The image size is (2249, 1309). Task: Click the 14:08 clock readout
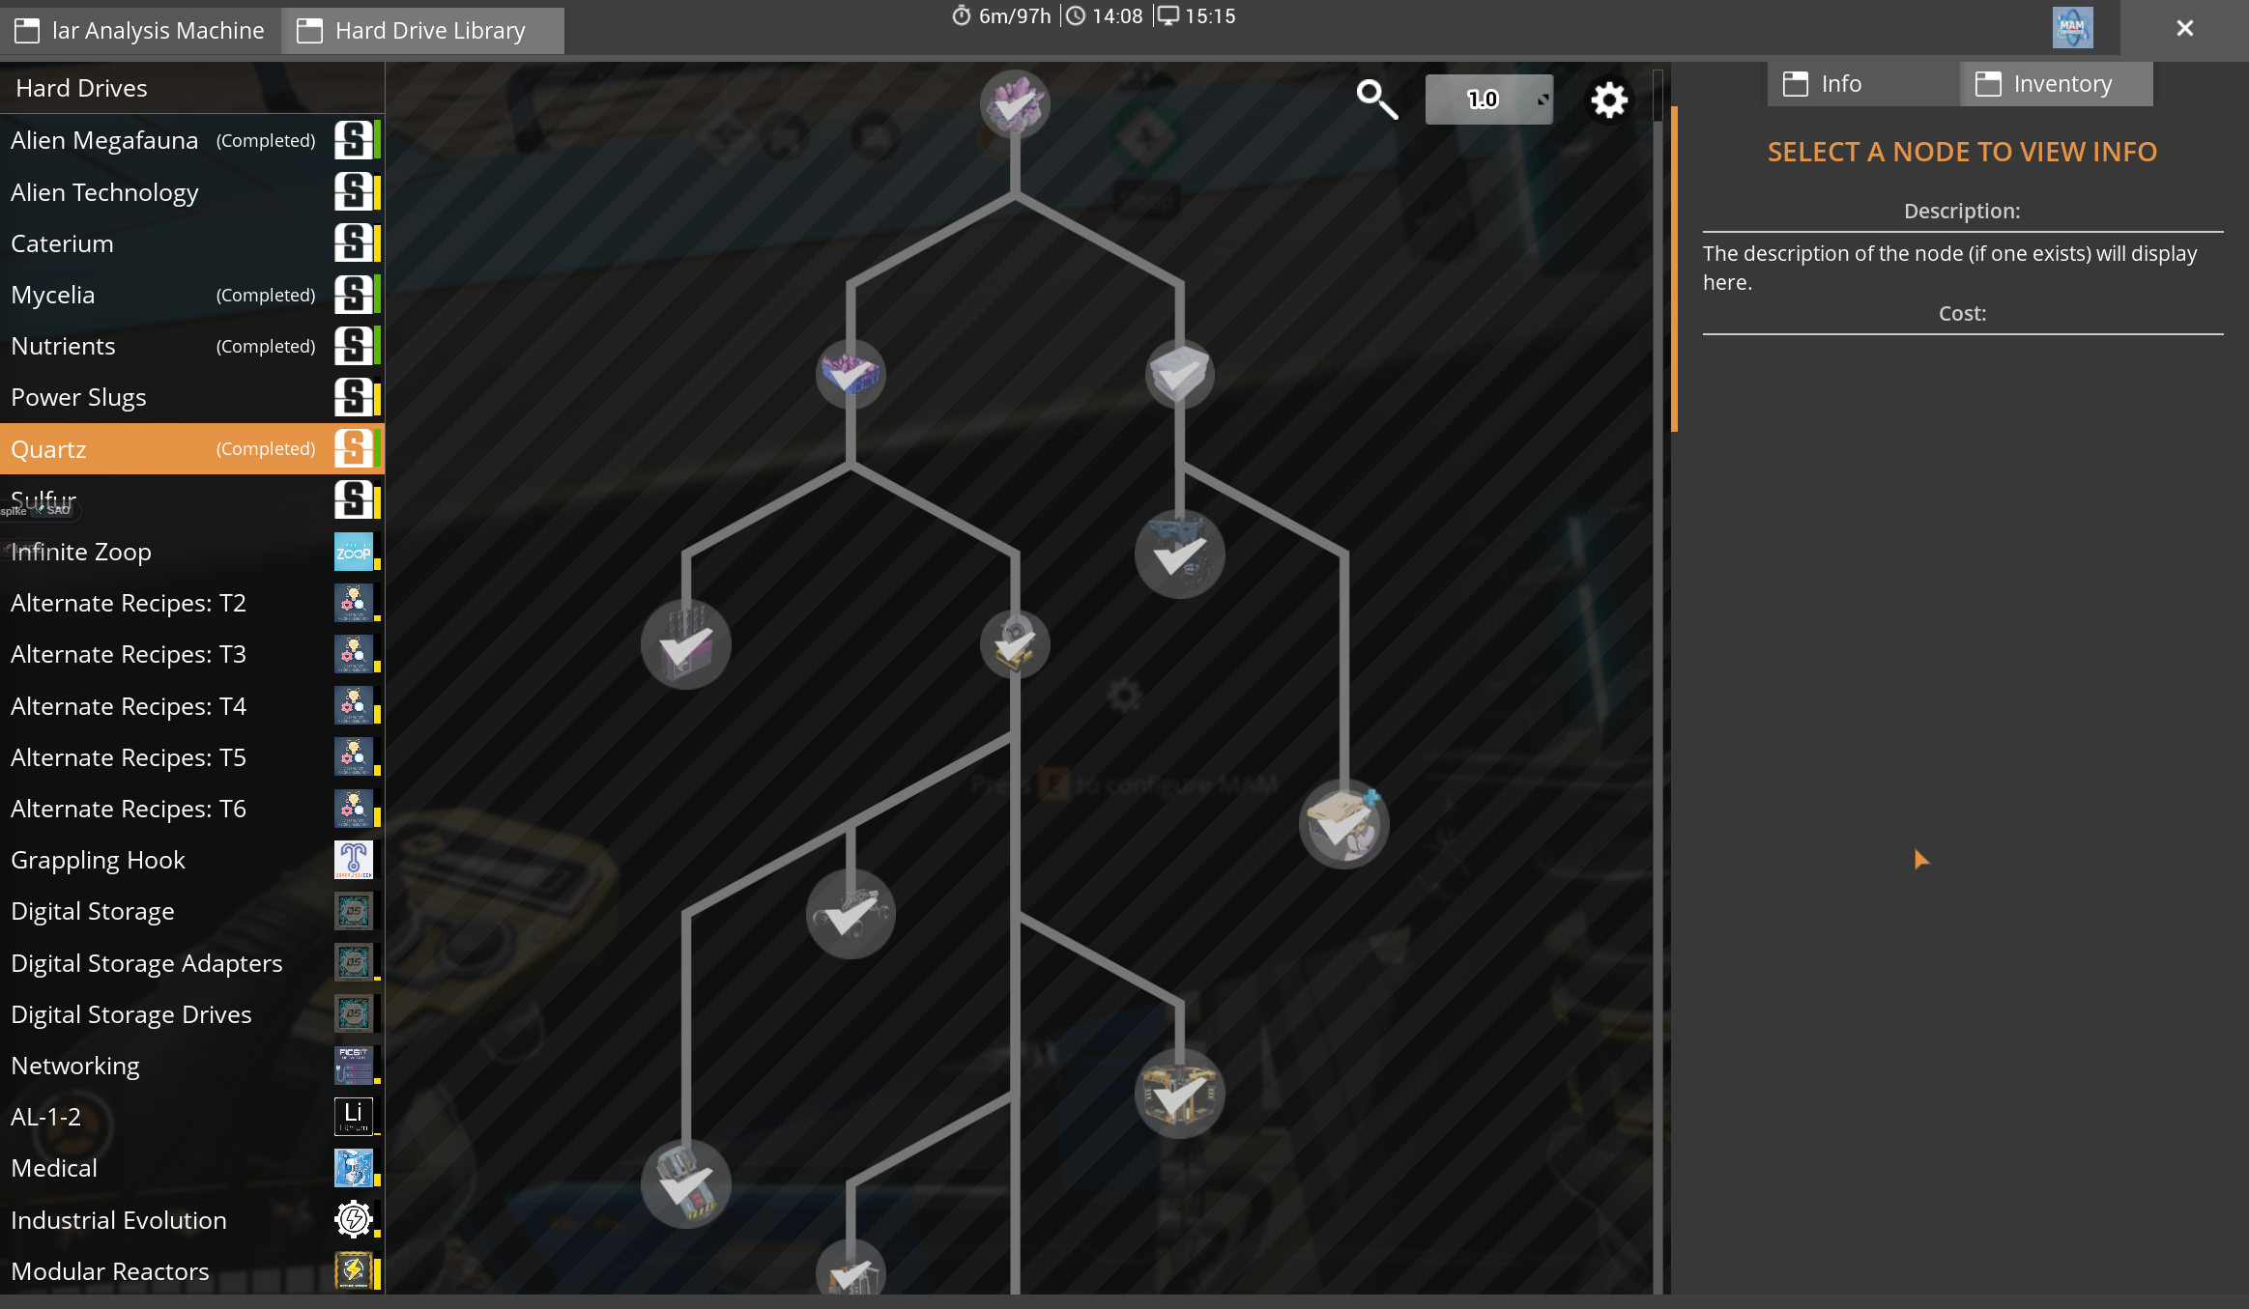(1105, 16)
